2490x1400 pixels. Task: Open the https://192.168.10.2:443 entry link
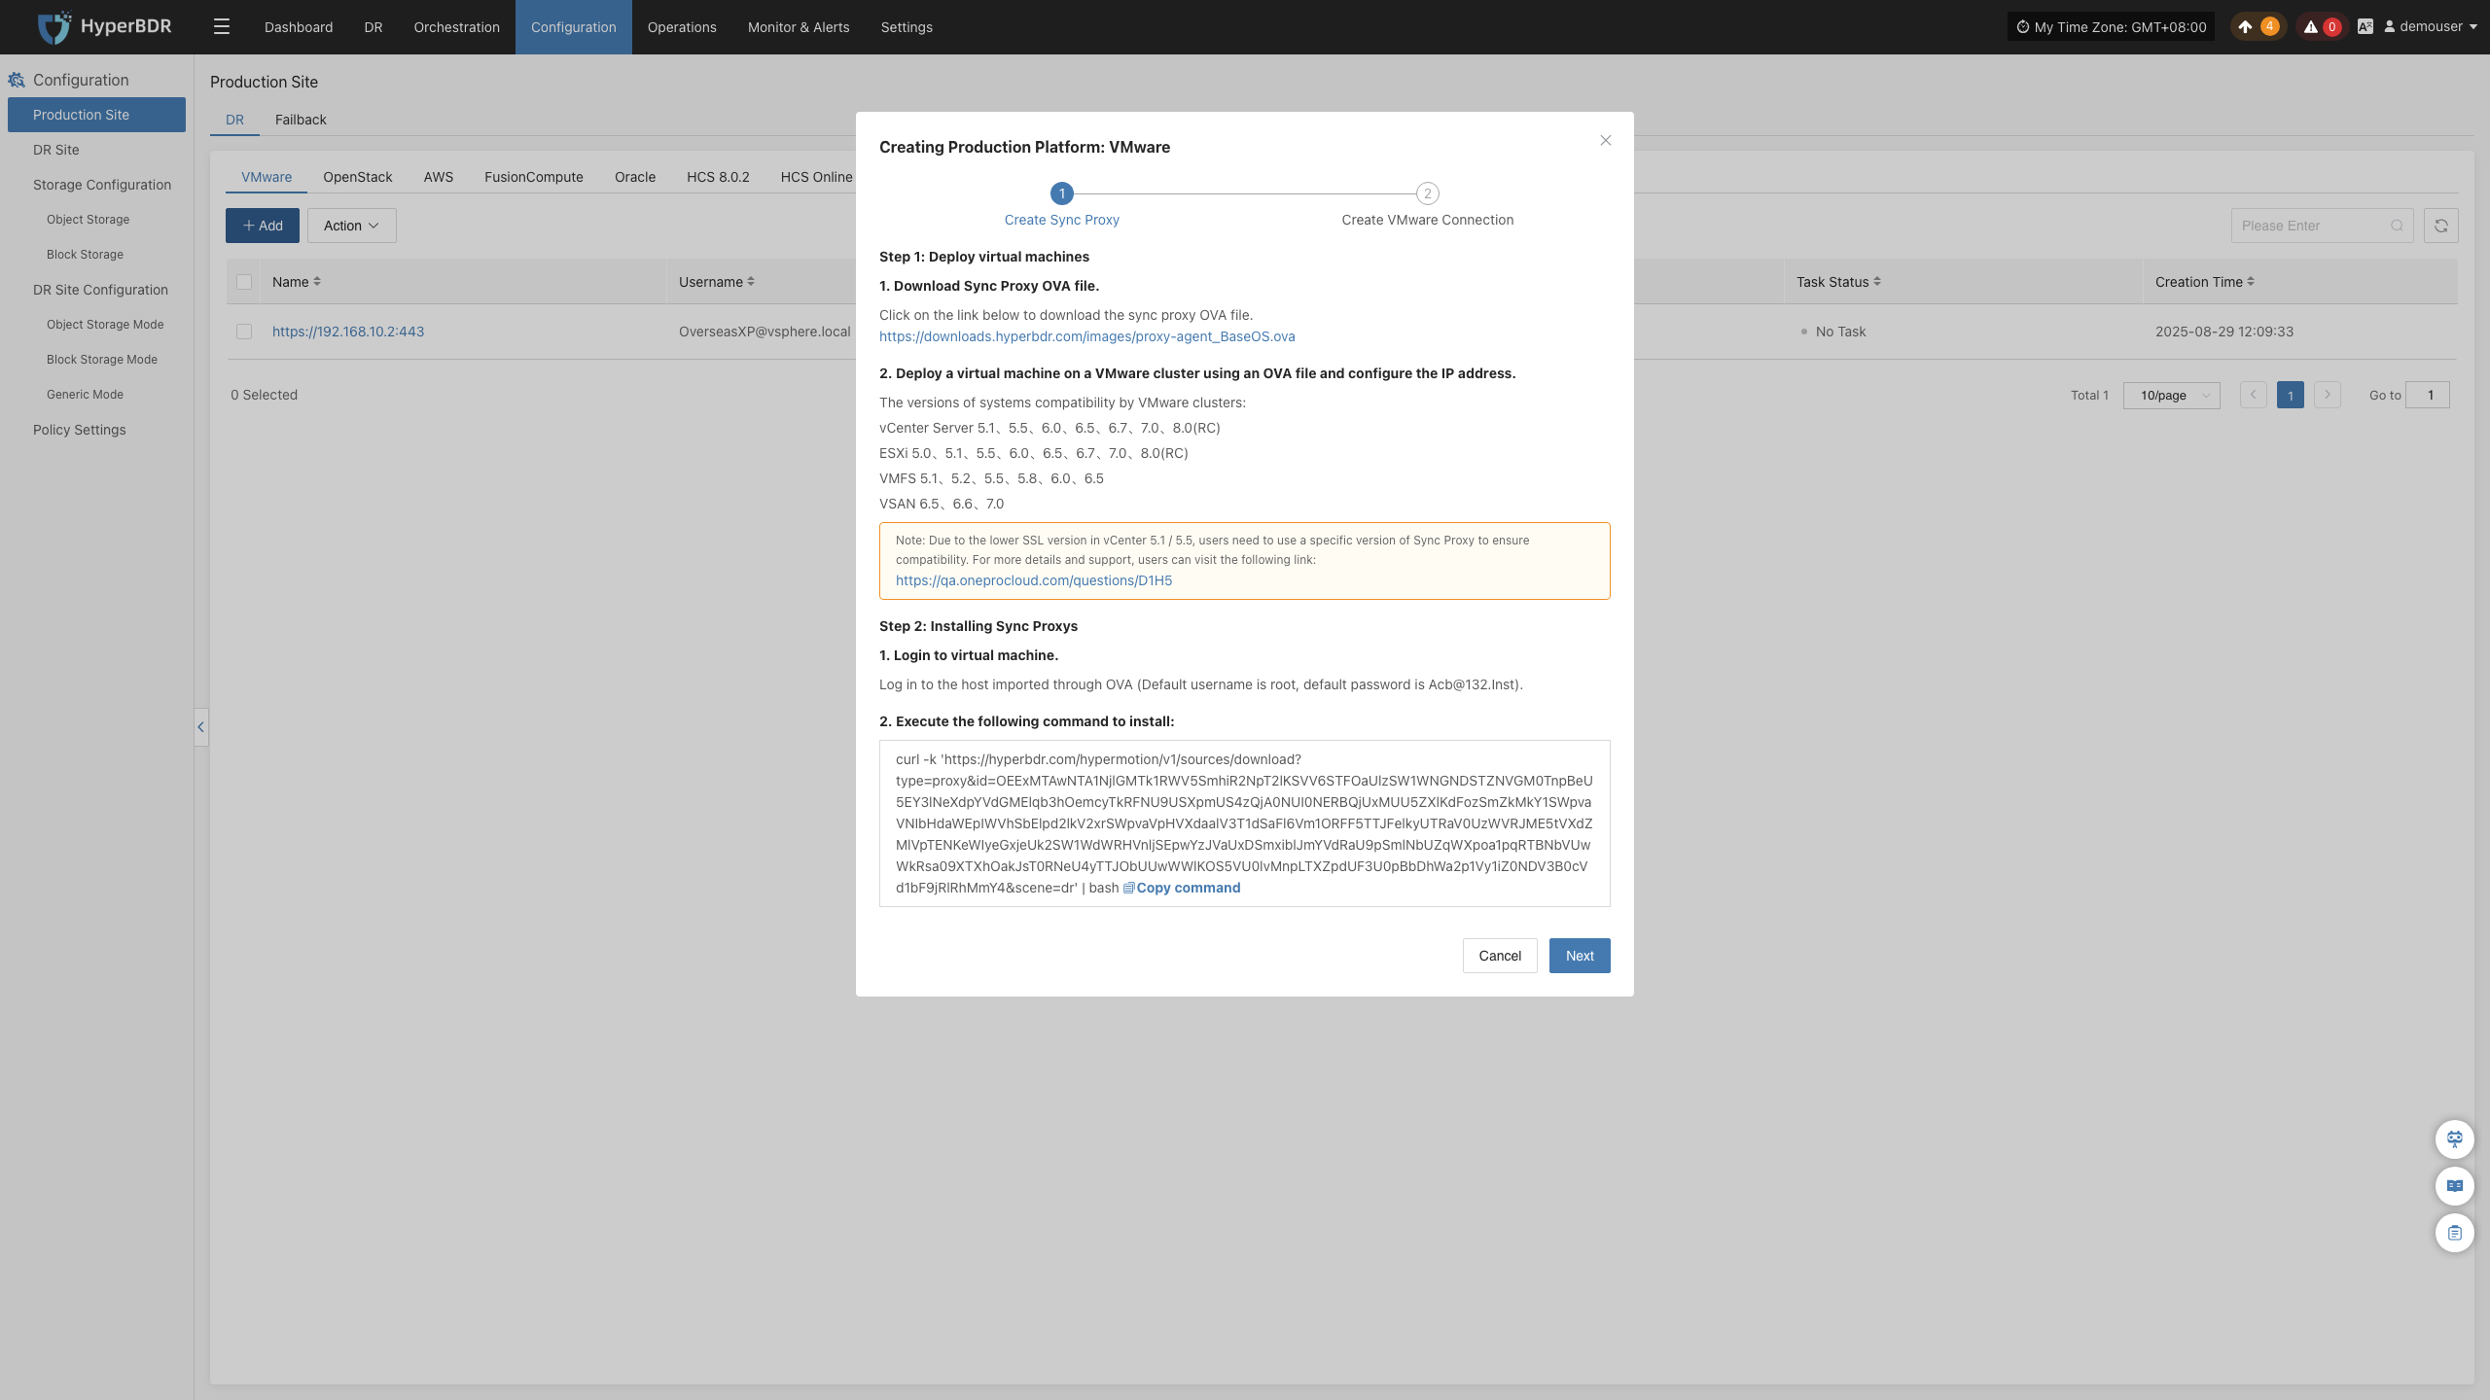point(348,332)
